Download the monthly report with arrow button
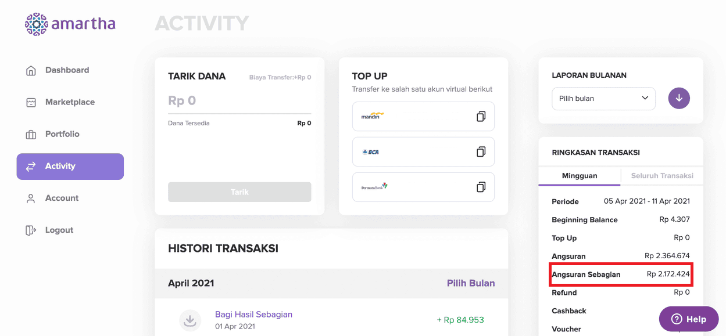Image resolution: width=726 pixels, height=336 pixels. 679,98
